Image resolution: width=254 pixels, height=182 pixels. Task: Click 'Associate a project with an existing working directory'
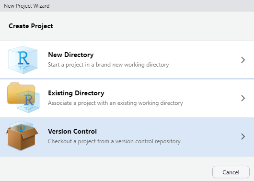(x=115, y=103)
